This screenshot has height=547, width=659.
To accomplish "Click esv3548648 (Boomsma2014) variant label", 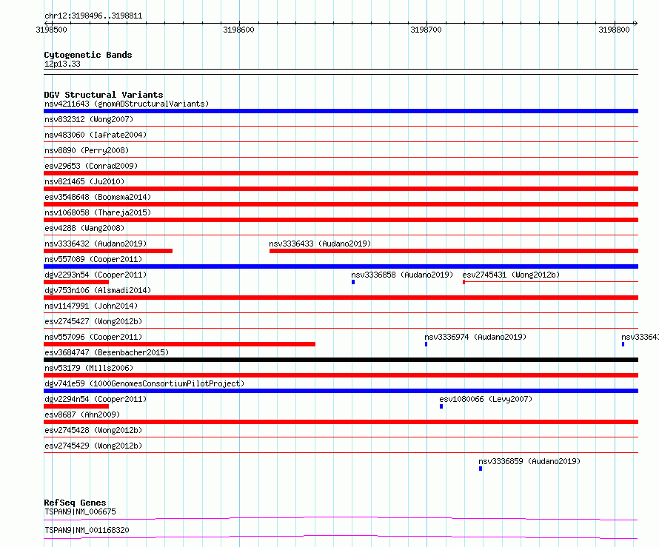I will click(98, 197).
